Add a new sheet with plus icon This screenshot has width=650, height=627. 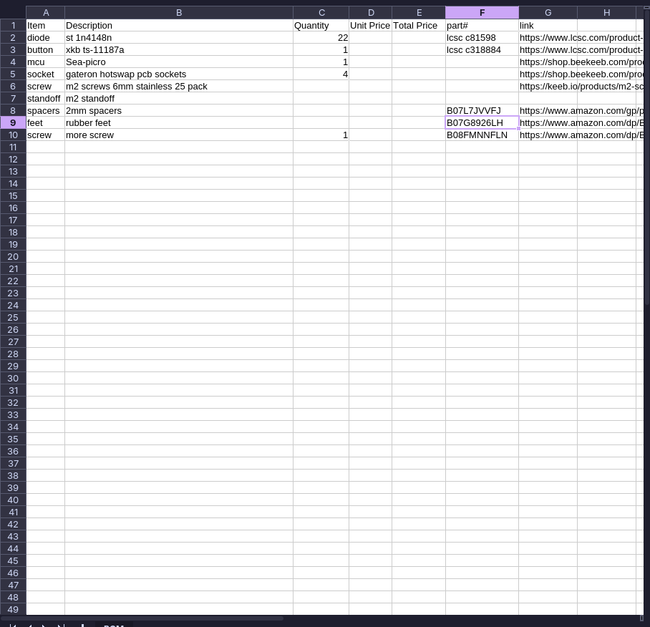83,626
